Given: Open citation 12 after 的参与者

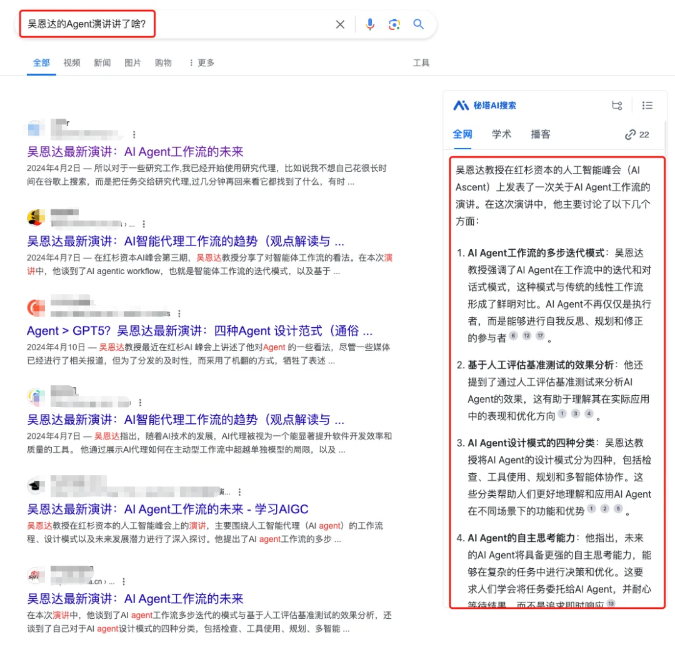Looking at the screenshot, I should click(x=527, y=335).
